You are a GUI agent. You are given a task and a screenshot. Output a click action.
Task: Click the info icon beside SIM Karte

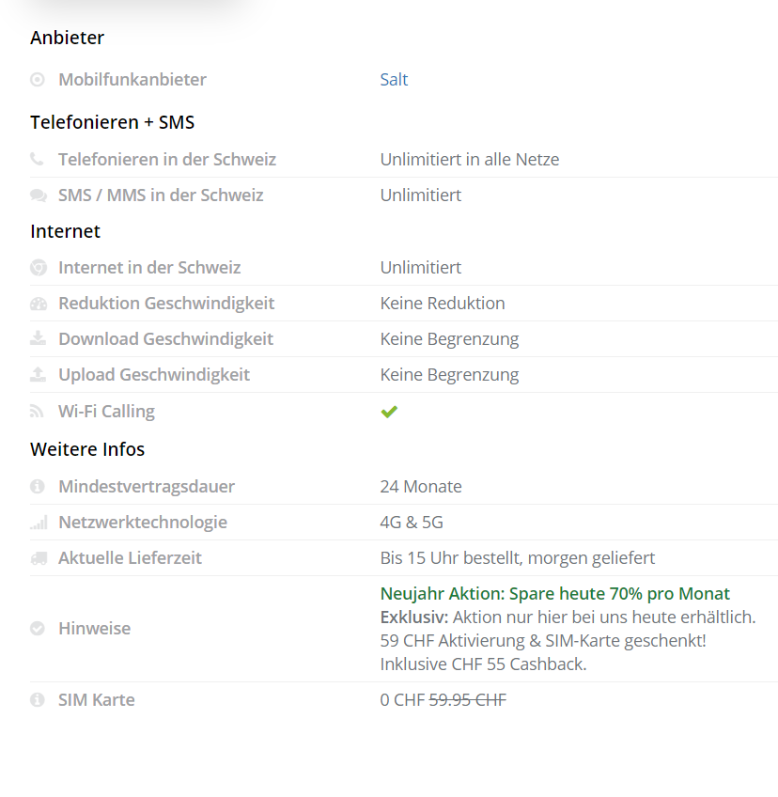38,700
